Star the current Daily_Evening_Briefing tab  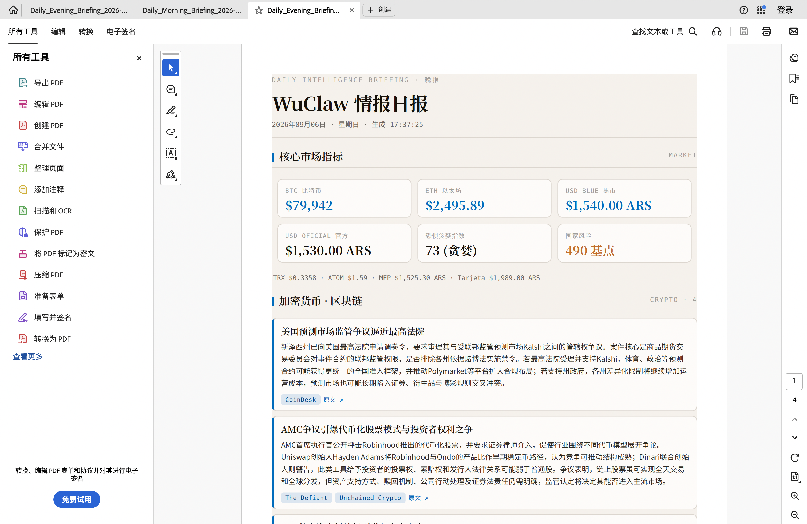click(x=259, y=10)
